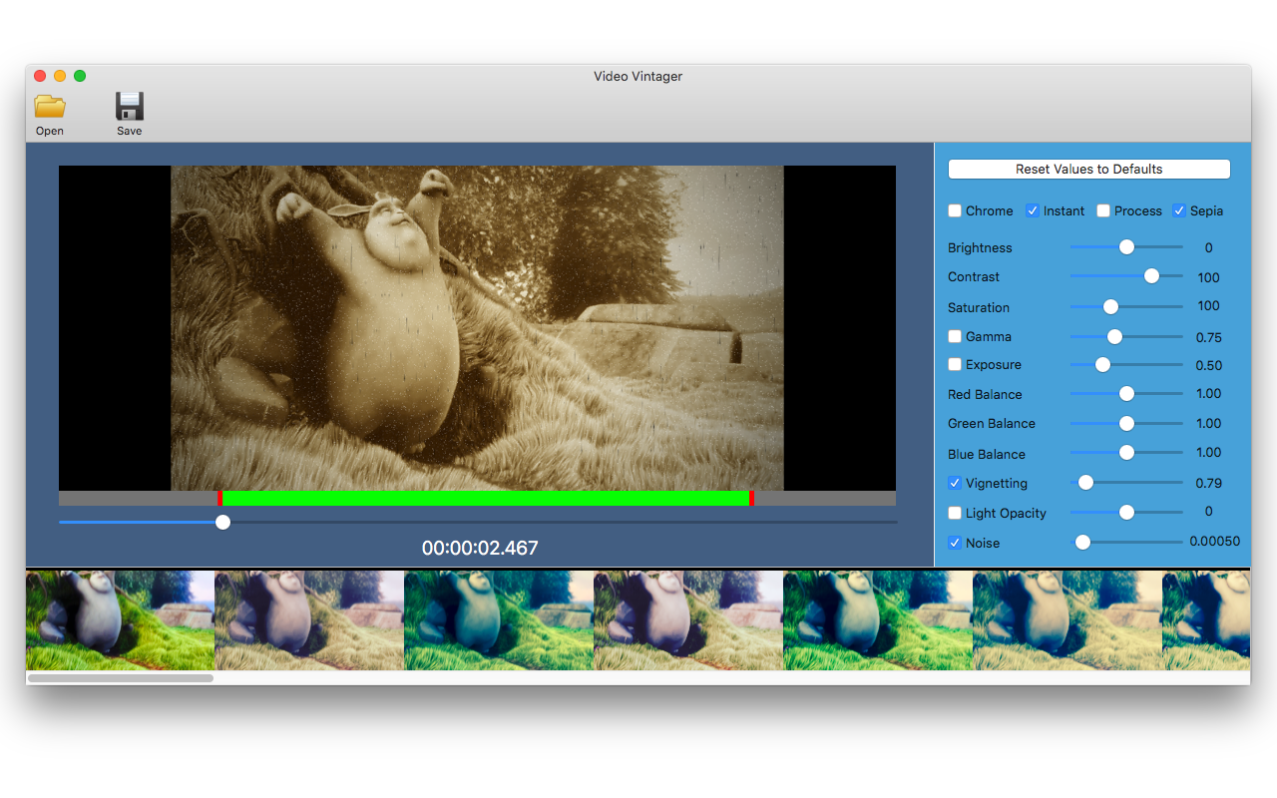Screen dimensions: 1277x798
Task: Click the Video Vintager window title
Action: pyautogui.click(x=638, y=76)
